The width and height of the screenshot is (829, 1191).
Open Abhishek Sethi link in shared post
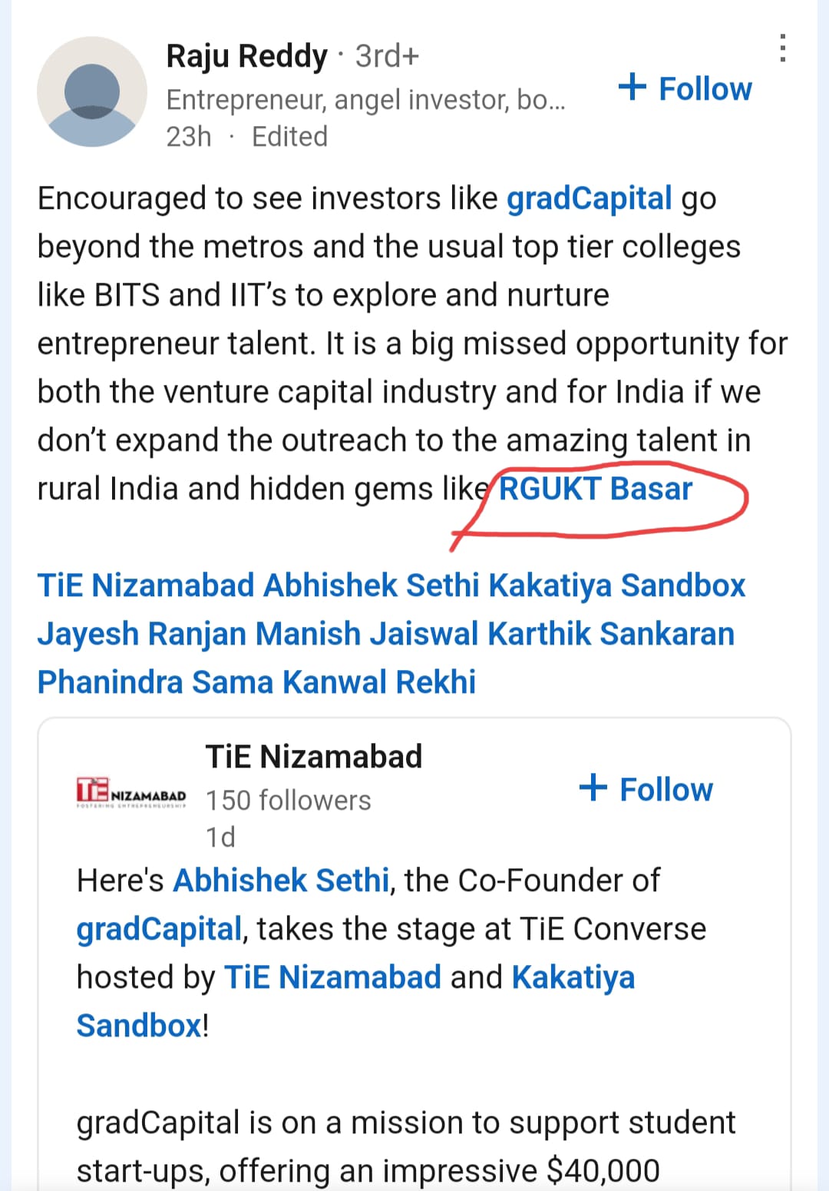pos(282,881)
